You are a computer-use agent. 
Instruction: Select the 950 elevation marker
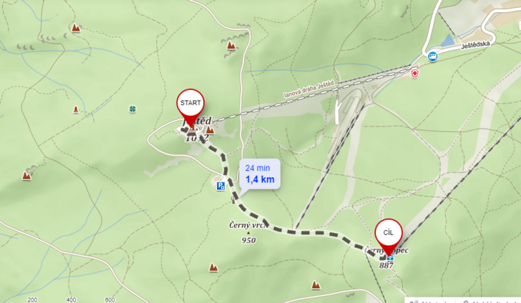coord(248,240)
